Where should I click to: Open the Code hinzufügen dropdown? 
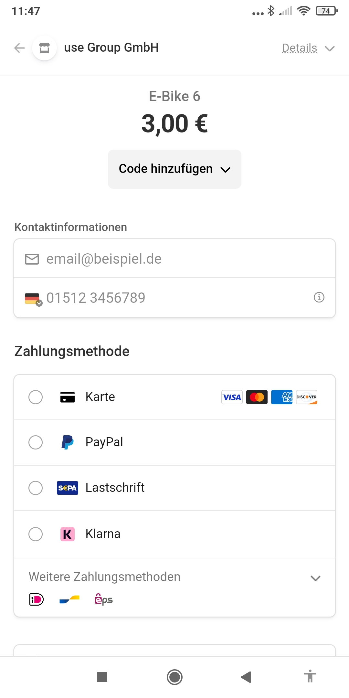click(x=174, y=169)
